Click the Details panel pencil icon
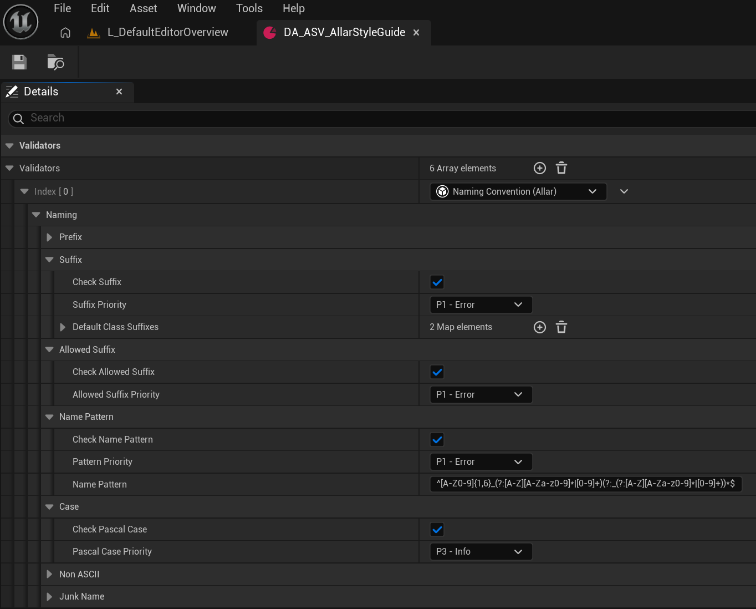The height and width of the screenshot is (609, 756). (12, 92)
